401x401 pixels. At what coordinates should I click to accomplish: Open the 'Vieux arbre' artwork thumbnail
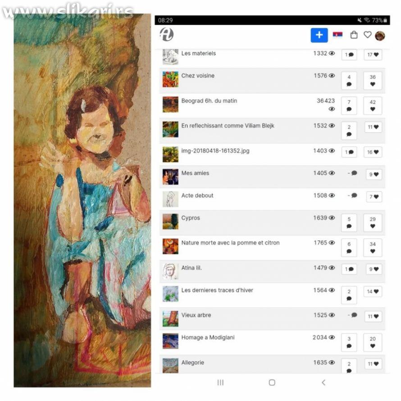pos(170,319)
